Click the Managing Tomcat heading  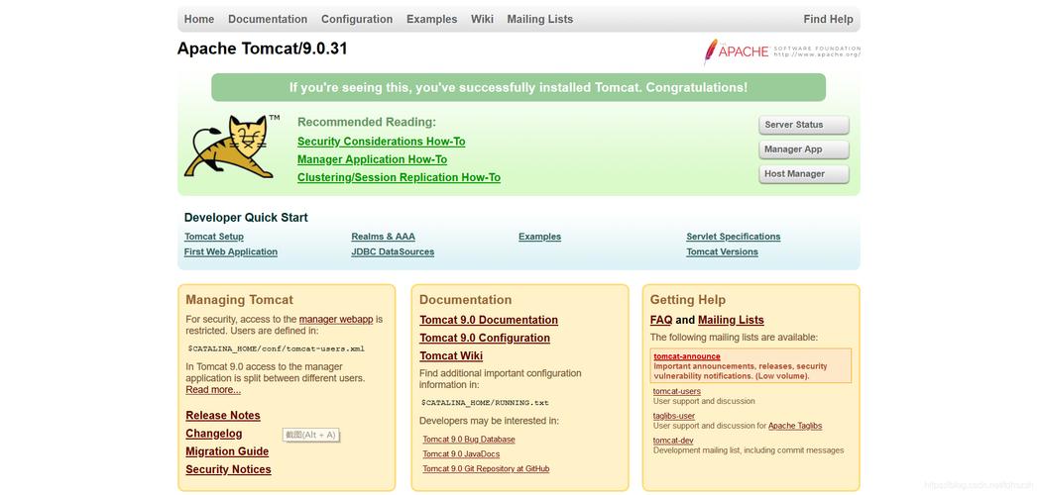[x=240, y=300]
